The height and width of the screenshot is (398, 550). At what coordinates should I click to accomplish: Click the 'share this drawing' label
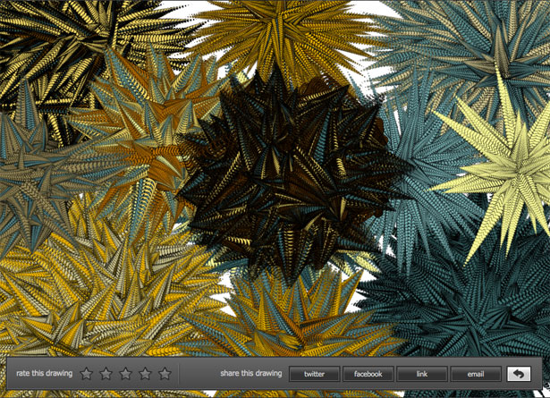pyautogui.click(x=251, y=374)
